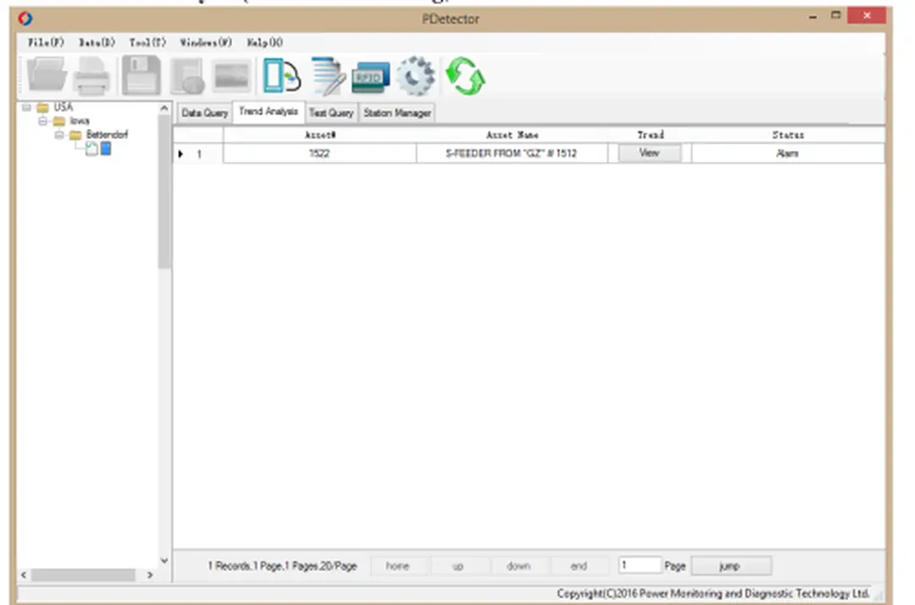Select the blue device item under Bettendorf
915x605 pixels.
(106, 149)
